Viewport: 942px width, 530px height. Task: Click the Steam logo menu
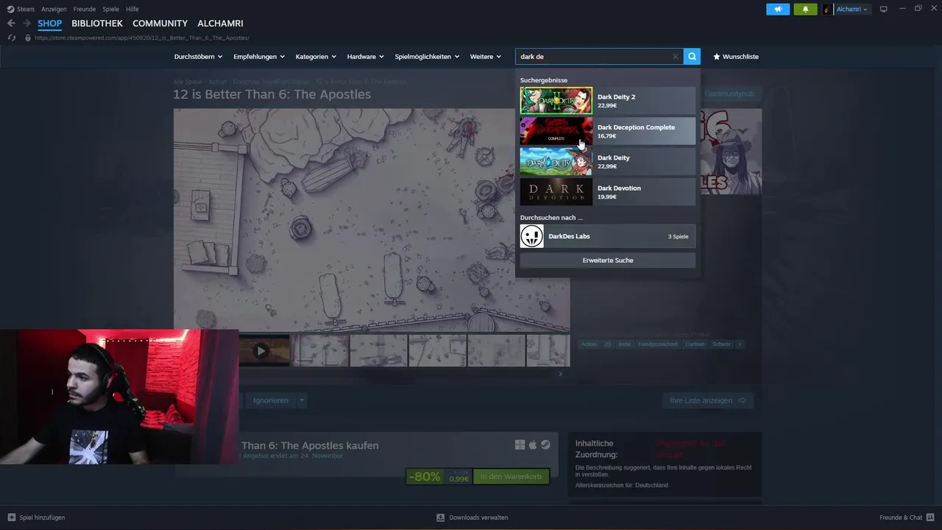(10, 9)
